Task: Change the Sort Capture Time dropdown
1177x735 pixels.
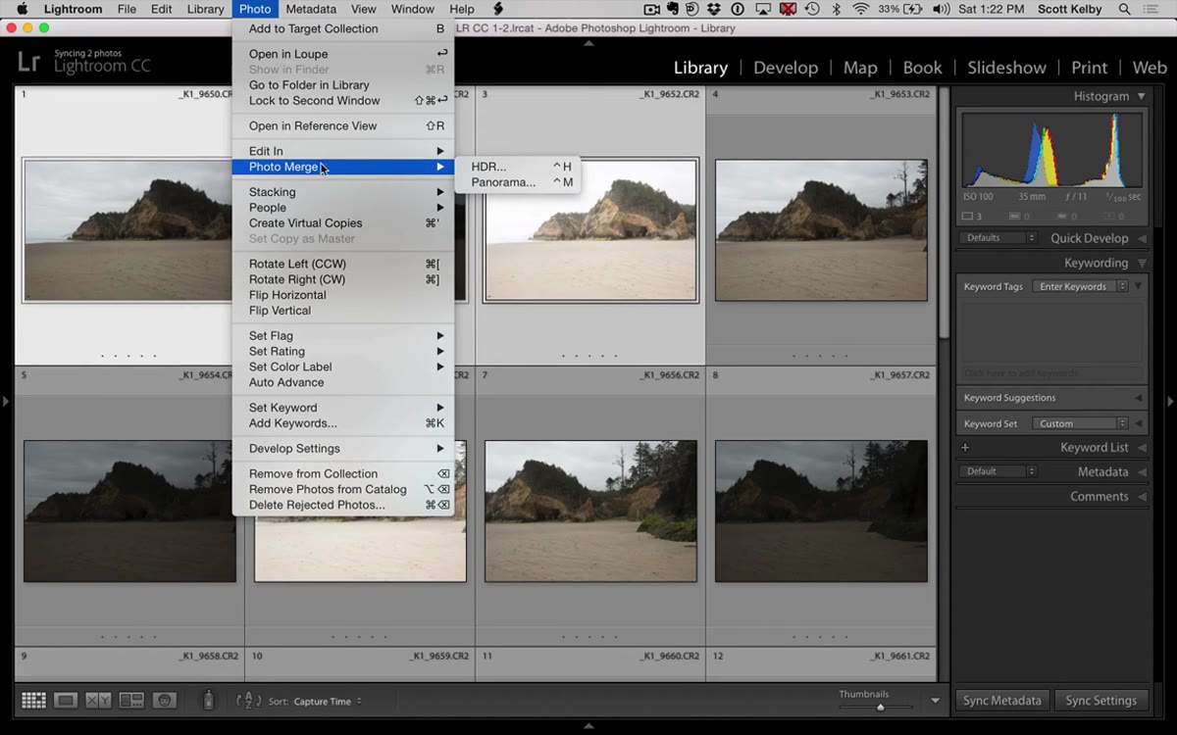Action: [329, 702]
